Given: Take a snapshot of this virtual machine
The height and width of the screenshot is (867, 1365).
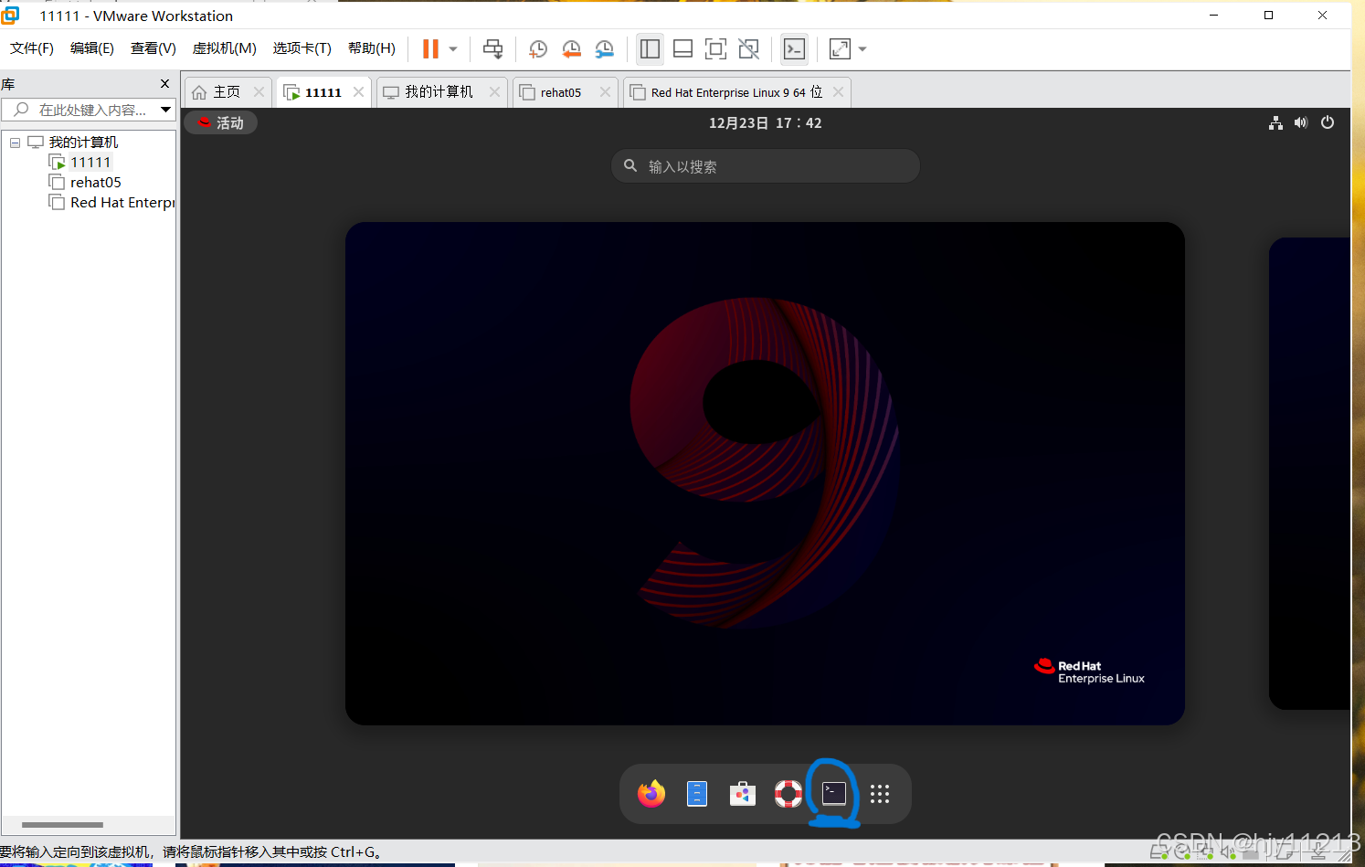Looking at the screenshot, I should tap(538, 48).
